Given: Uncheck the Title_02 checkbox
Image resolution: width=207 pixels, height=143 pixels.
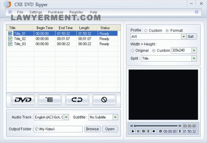Looking at the screenshot, I should 10,39.
